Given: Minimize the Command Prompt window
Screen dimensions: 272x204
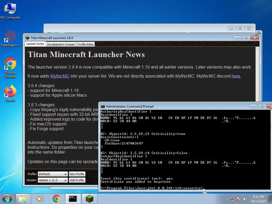Looking at the screenshot, I should pyautogui.click(x=253, y=106).
